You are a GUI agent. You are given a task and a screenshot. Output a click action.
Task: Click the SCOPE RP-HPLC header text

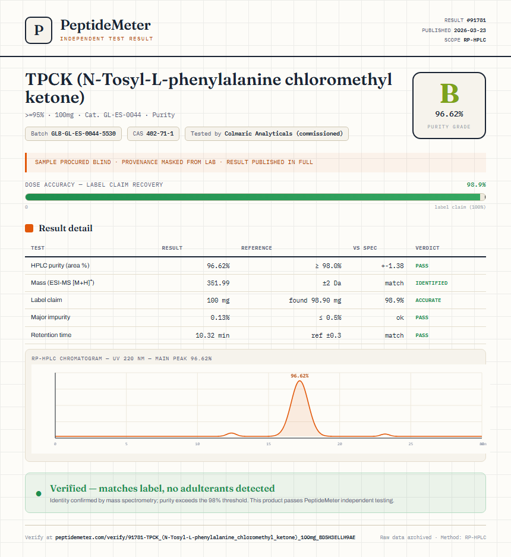coord(465,40)
